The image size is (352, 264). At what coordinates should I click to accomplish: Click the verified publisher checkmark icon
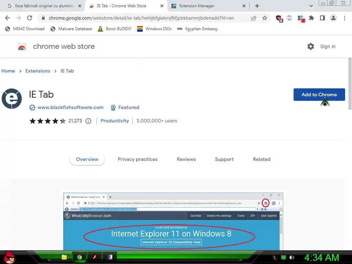coord(32,108)
